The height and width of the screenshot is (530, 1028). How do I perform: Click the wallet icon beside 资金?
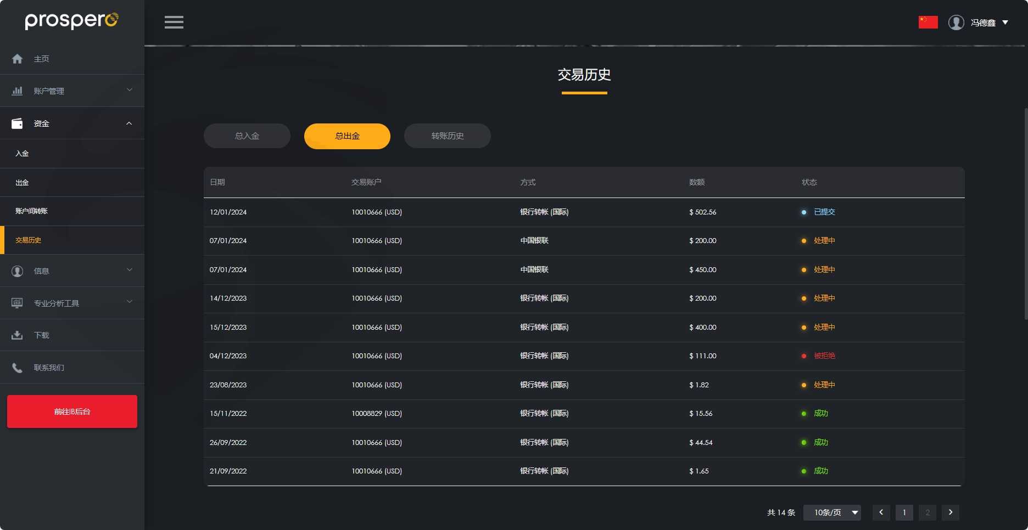pos(18,123)
